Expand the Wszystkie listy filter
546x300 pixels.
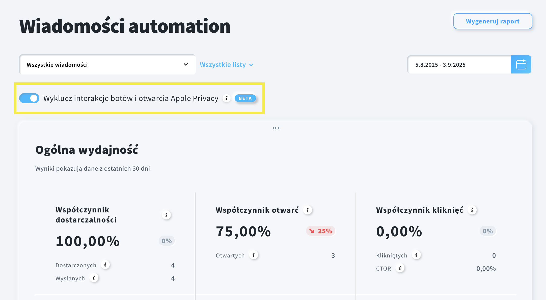[x=226, y=65]
